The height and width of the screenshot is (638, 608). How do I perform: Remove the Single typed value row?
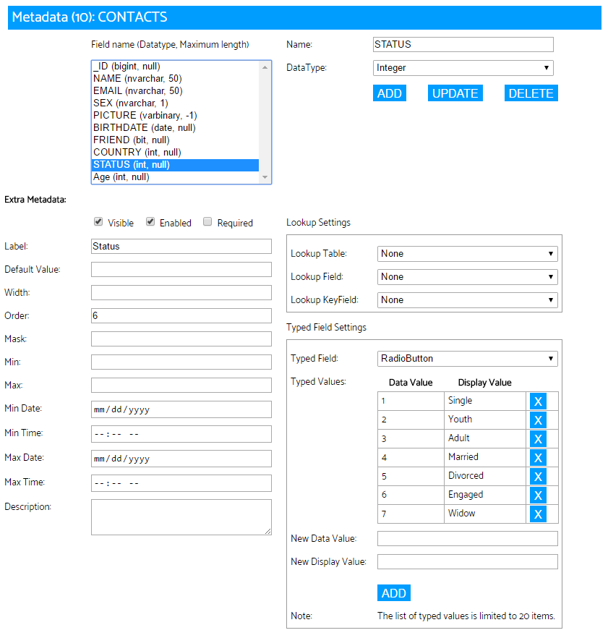point(538,401)
